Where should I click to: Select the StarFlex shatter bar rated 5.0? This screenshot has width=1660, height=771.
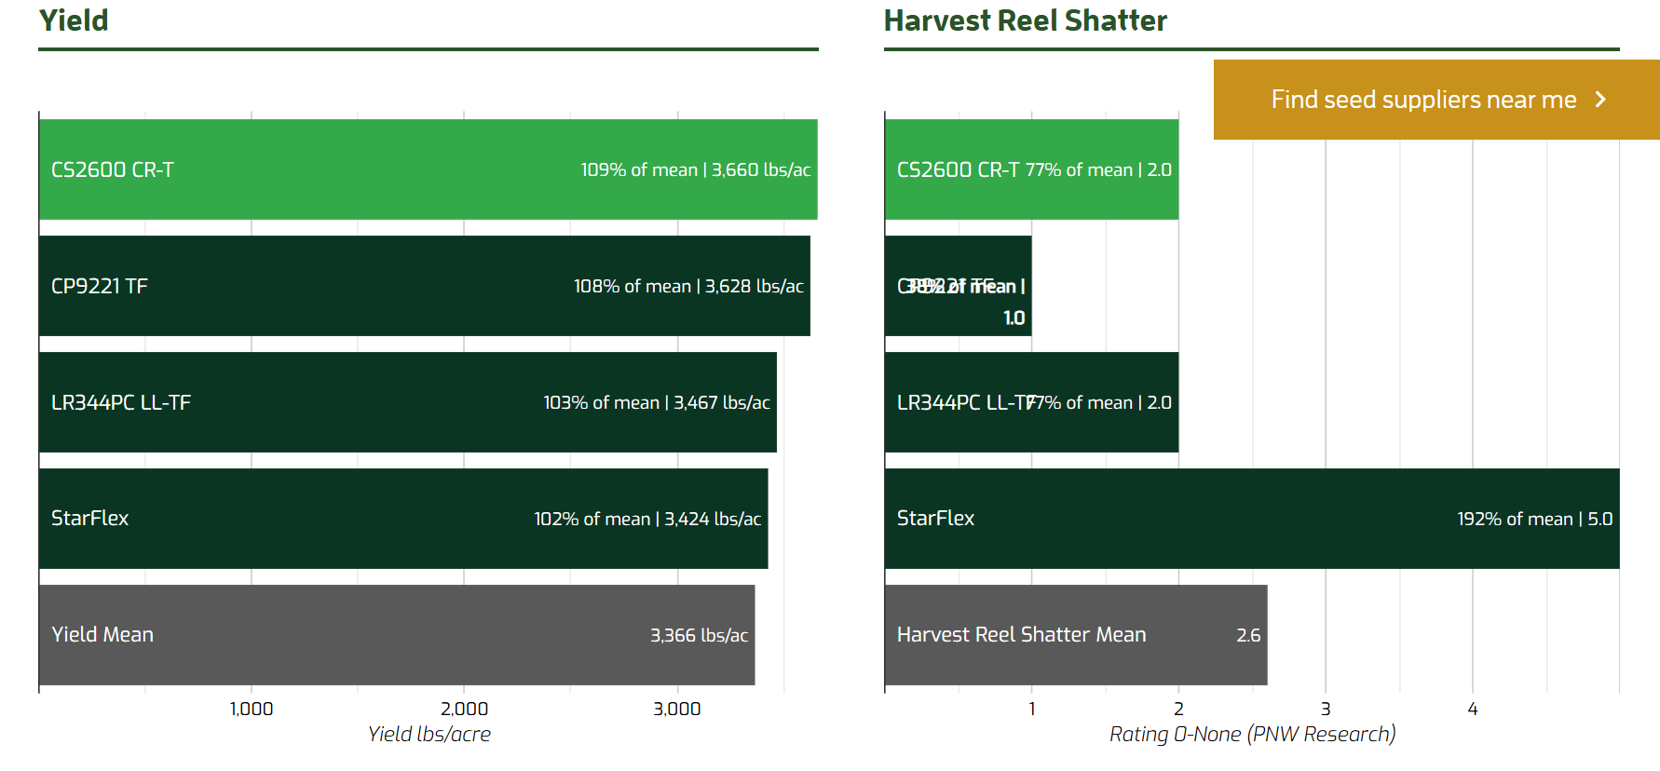(x=1251, y=519)
